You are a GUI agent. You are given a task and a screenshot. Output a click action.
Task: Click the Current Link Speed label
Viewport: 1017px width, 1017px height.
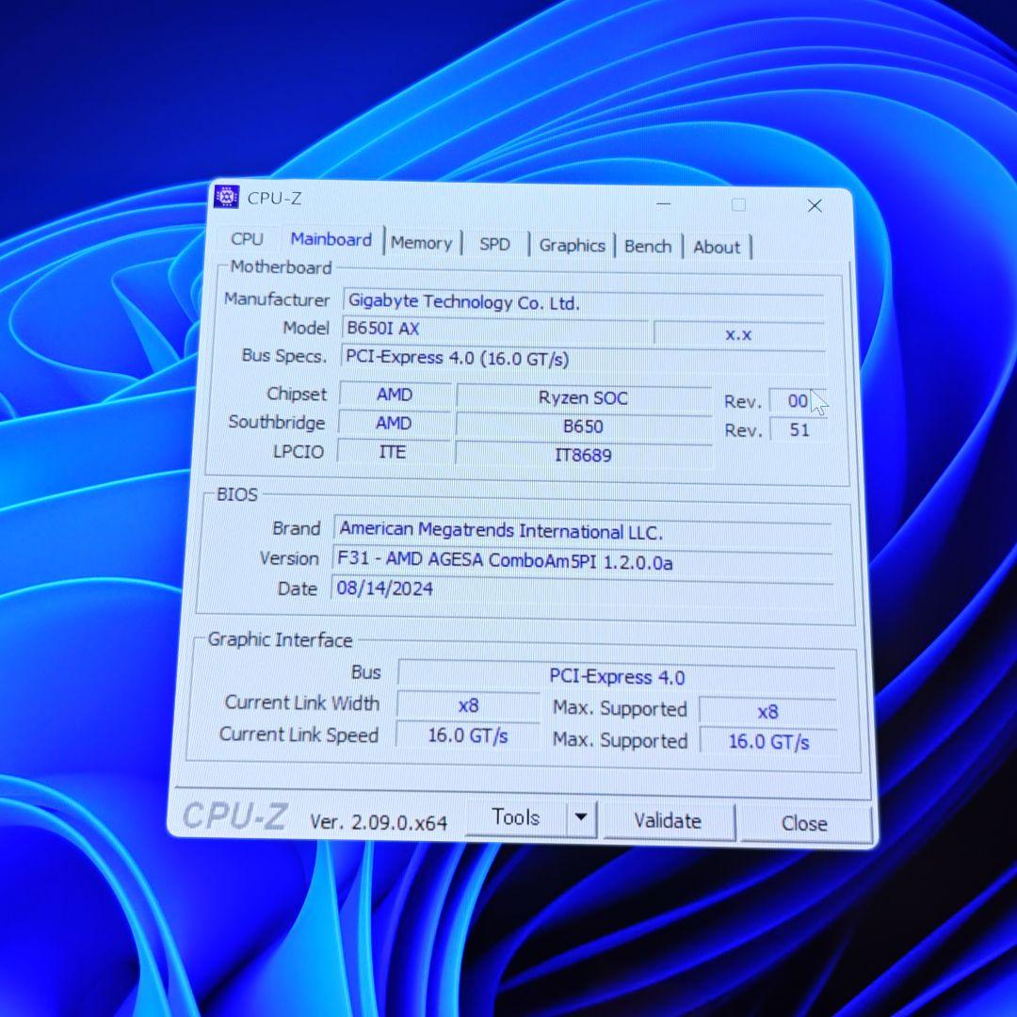[x=299, y=734]
